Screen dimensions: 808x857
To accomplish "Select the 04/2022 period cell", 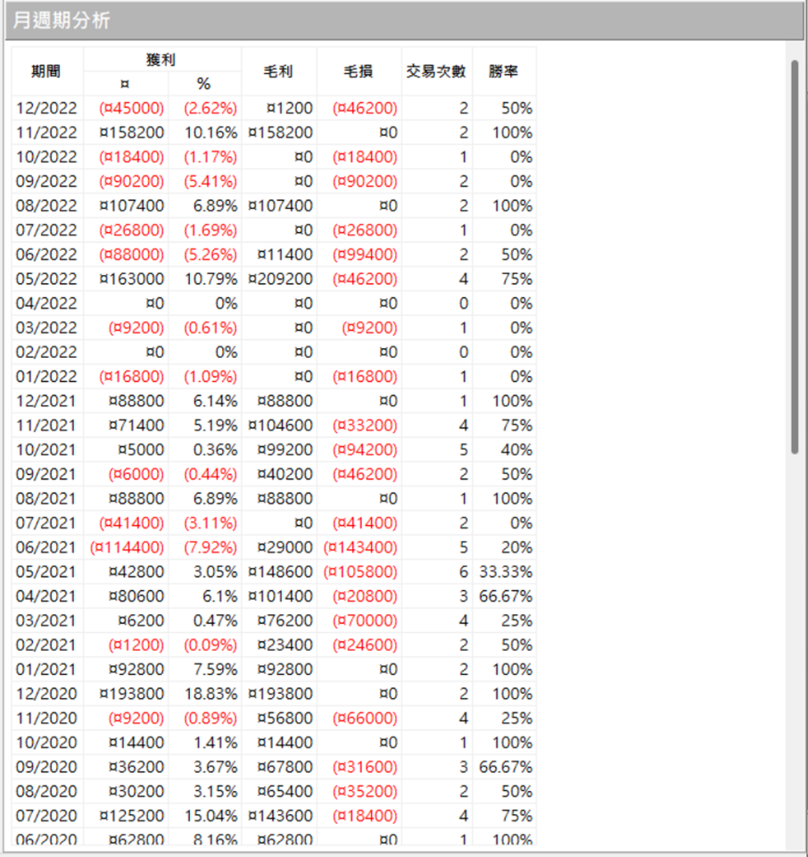I will tap(47, 304).
